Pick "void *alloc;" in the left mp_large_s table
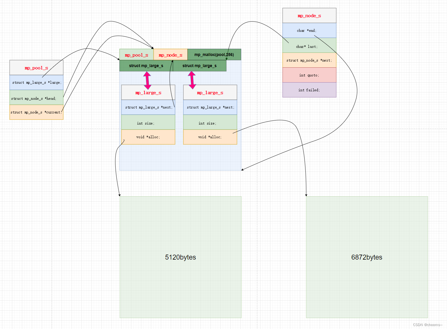Image resolution: width=447 pixels, height=329 pixels. (148, 137)
